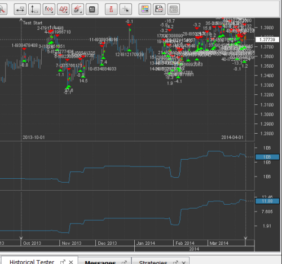Click the highlighted 11.88 value label
This screenshot has width=282, height=264.
pos(267,201)
